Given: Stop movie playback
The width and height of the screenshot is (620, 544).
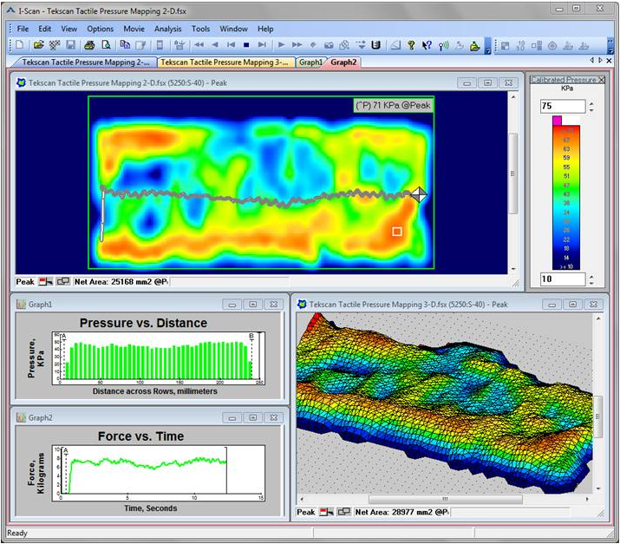Looking at the screenshot, I should [246, 45].
